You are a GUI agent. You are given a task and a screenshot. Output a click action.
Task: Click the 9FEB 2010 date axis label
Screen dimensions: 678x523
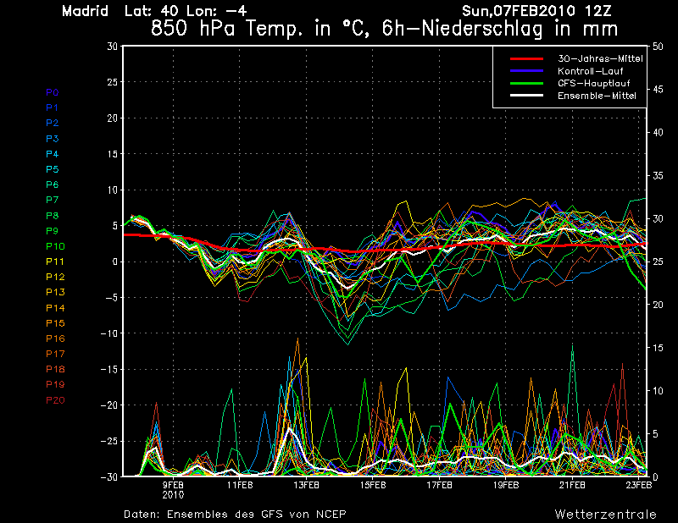(x=173, y=489)
